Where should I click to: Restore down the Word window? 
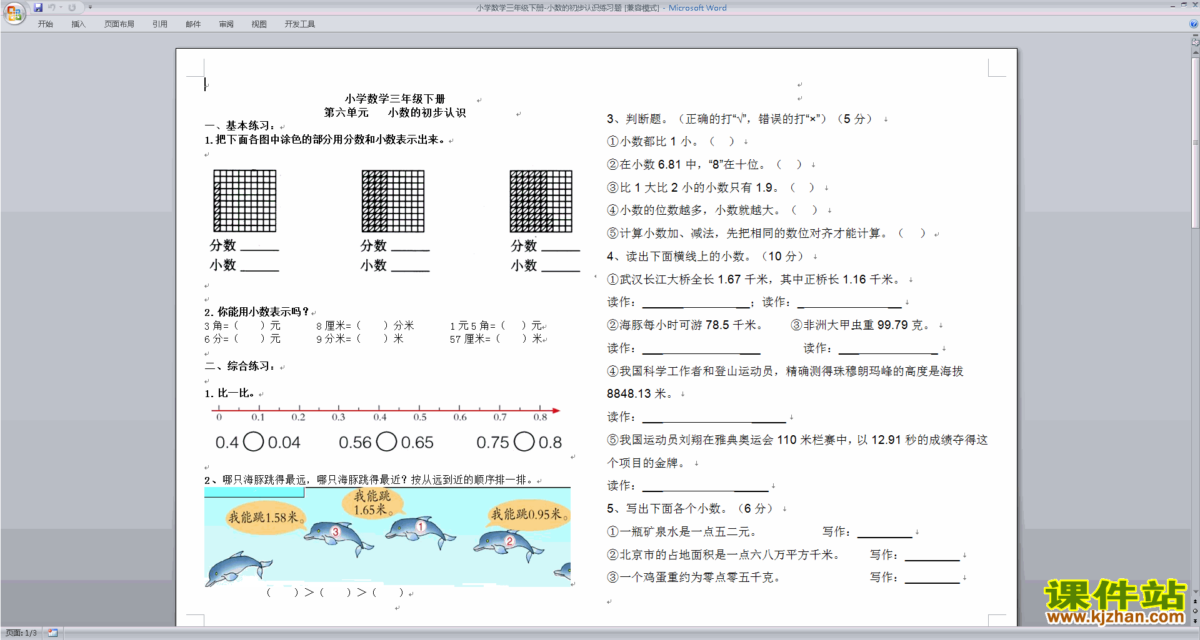(x=1184, y=6)
